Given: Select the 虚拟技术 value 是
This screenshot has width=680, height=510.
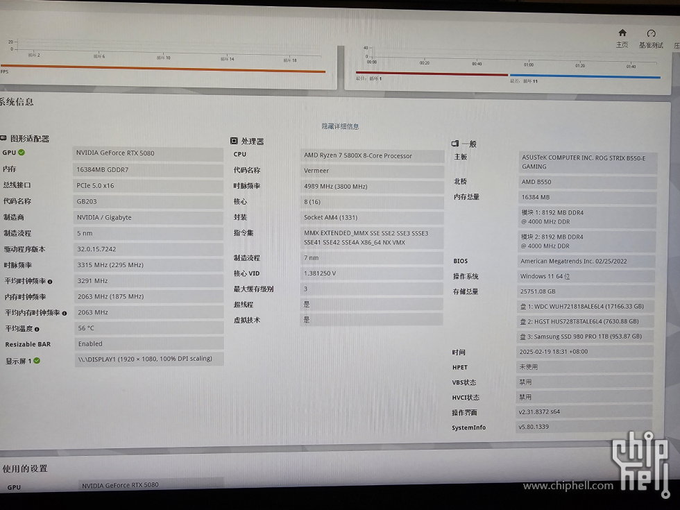Looking at the screenshot, I should [372, 320].
